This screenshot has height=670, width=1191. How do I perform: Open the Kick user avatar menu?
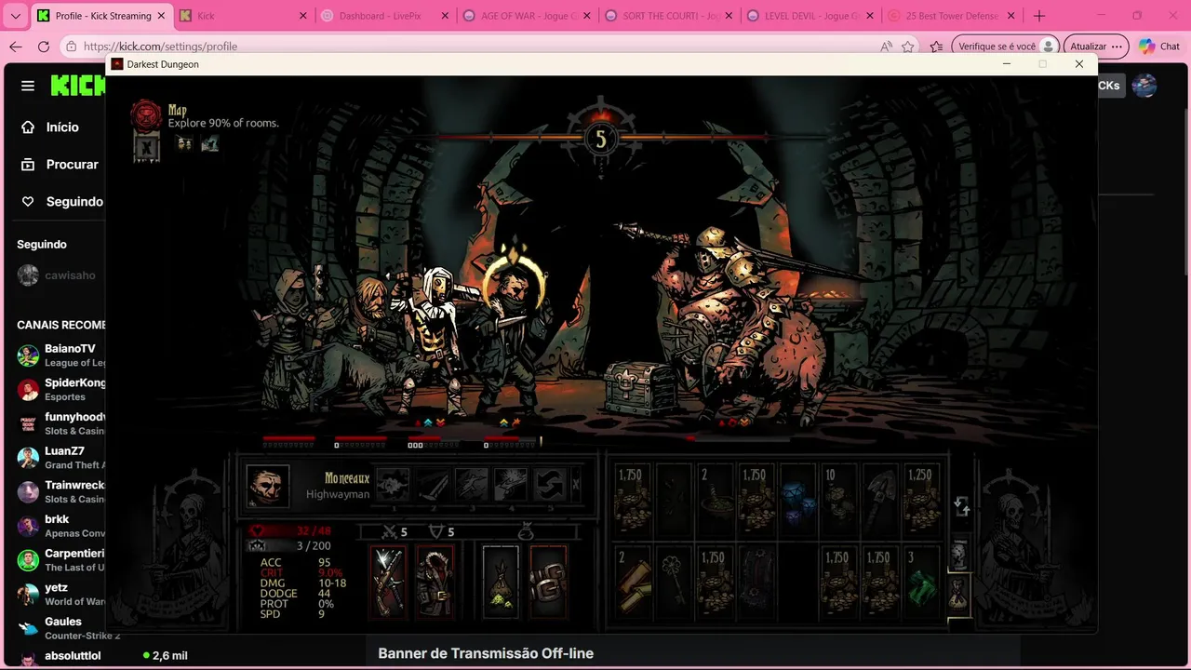click(1144, 86)
